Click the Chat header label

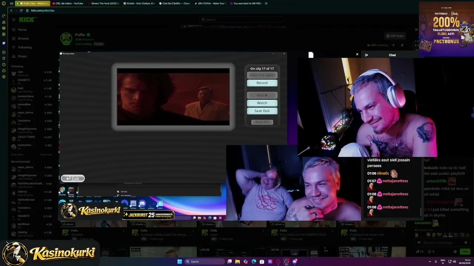click(392, 55)
